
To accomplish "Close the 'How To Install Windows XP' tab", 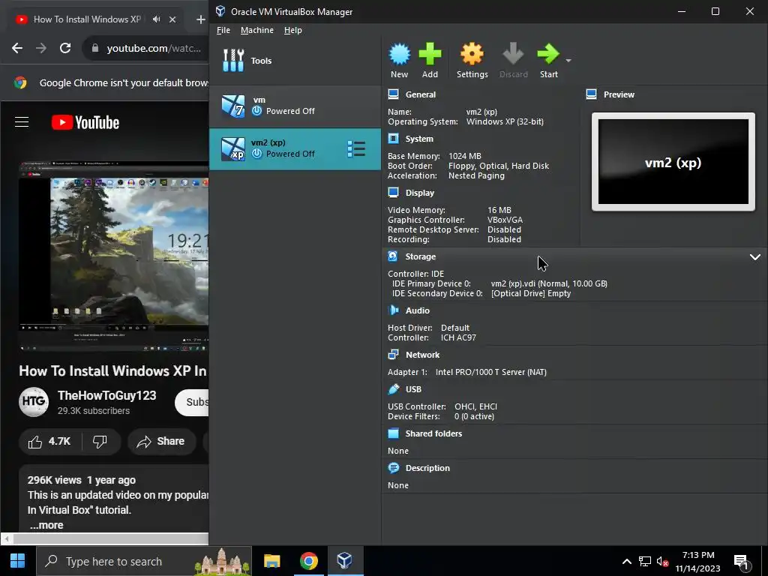I will tap(172, 19).
